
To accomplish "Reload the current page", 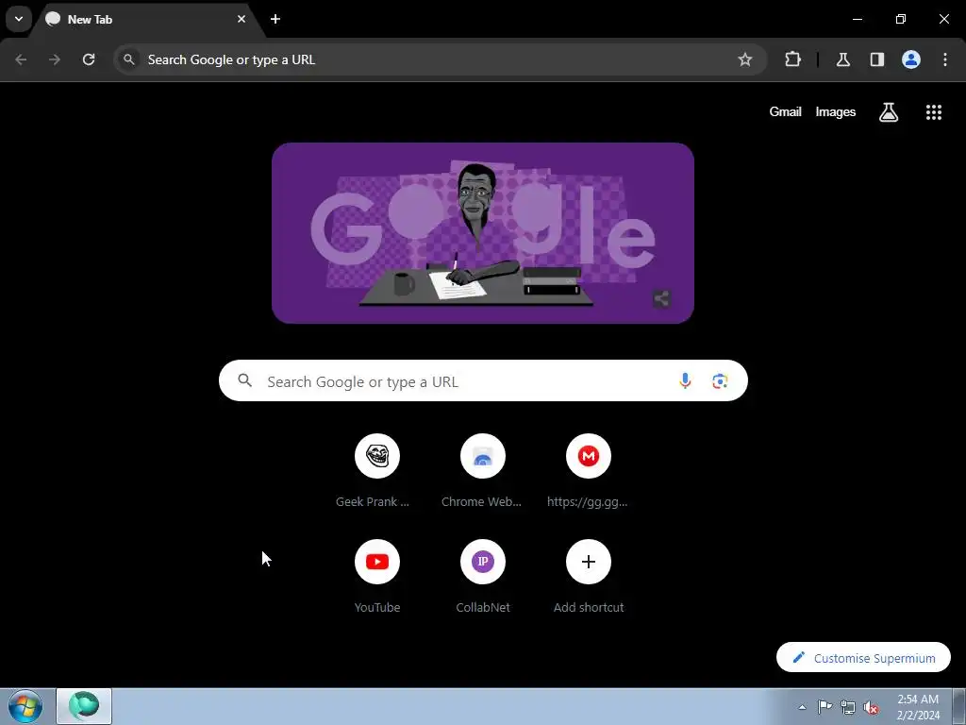I will [89, 59].
